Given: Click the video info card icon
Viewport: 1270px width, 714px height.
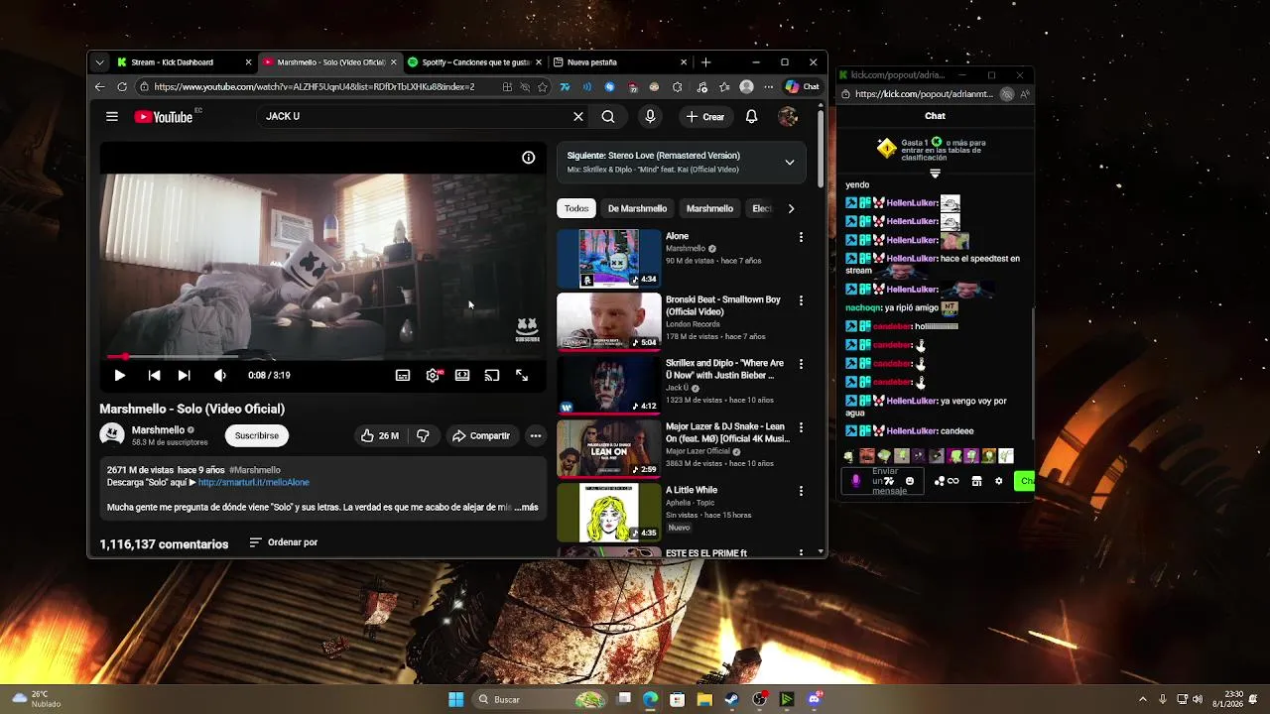Looking at the screenshot, I should 529,158.
